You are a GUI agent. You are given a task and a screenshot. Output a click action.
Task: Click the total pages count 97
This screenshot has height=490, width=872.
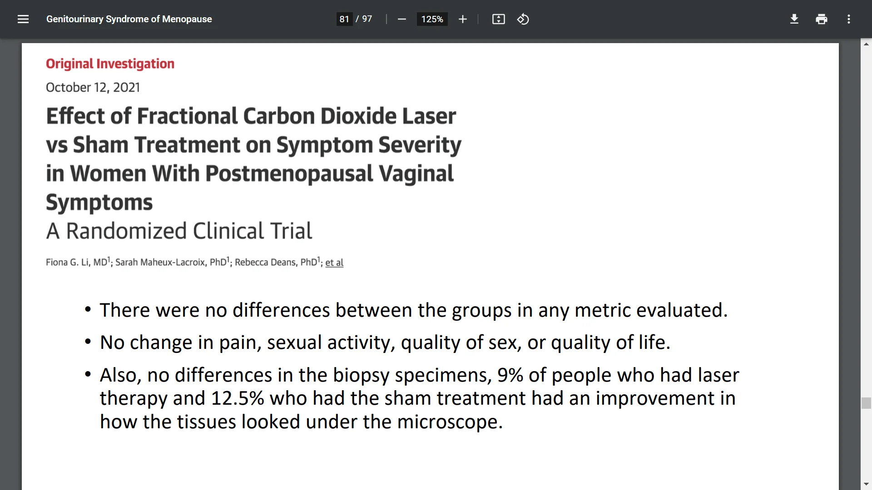pos(367,19)
